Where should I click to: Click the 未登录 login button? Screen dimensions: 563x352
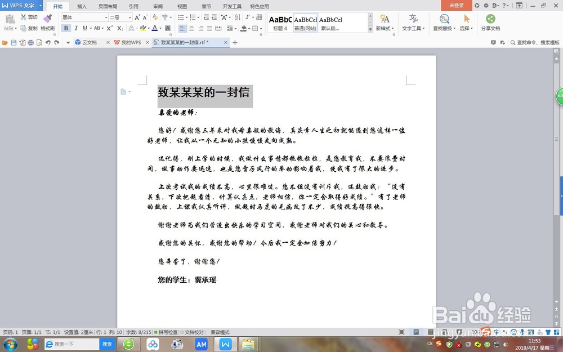(x=457, y=6)
